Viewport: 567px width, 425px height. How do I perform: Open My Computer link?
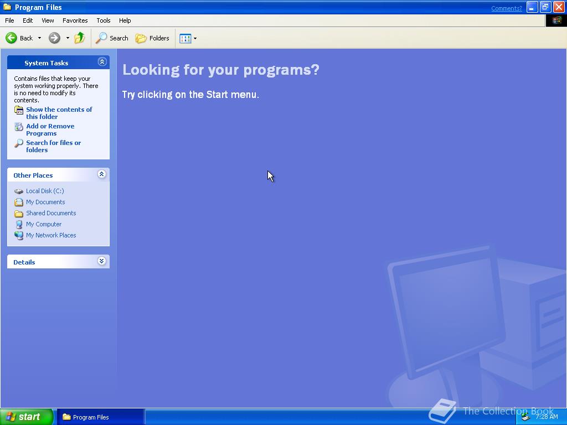[x=44, y=225]
